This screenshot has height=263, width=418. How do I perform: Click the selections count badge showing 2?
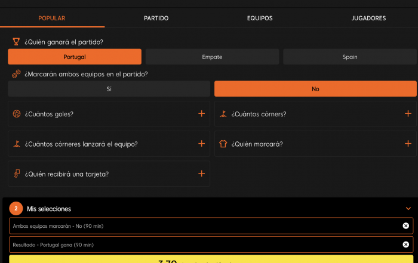pyautogui.click(x=16, y=208)
